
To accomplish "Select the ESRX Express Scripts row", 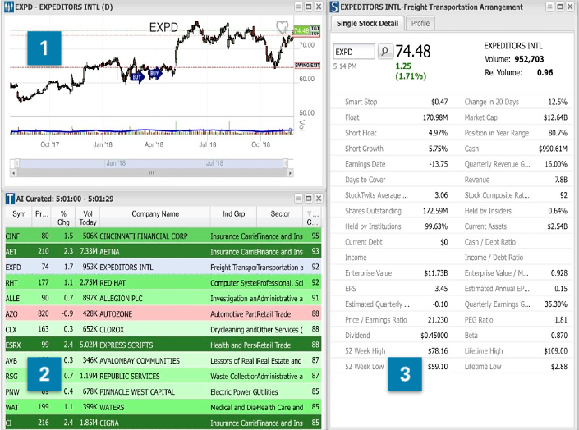I will 163,345.
